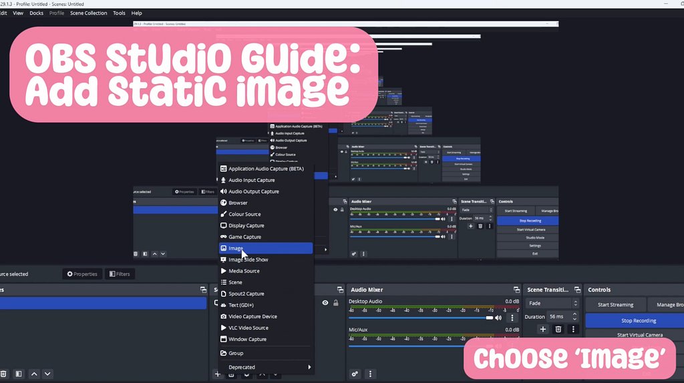Remove scene transition with trash icon
This screenshot has height=383, width=684.
[x=558, y=329]
